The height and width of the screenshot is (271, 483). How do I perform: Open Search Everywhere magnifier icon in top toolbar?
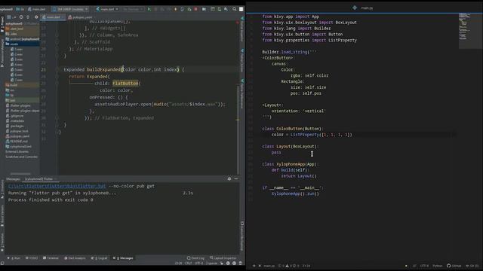(235, 9)
